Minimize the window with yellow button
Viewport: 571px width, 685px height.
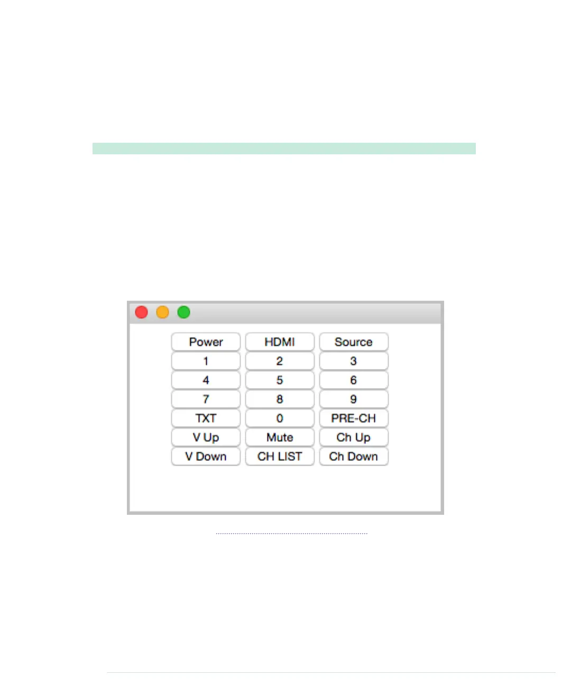click(163, 312)
